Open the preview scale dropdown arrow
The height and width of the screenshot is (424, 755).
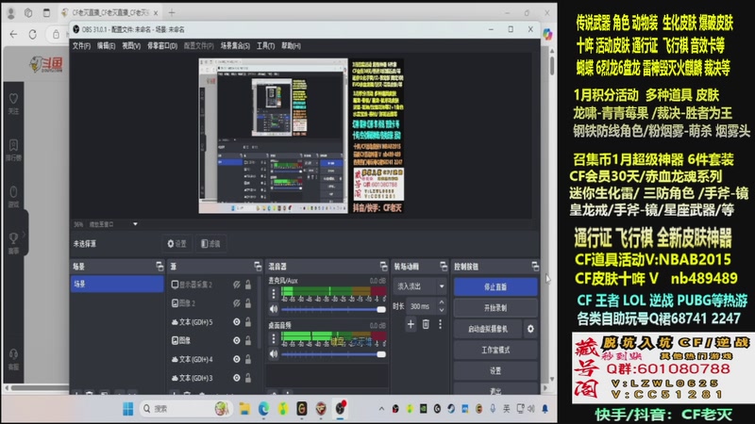point(135,224)
